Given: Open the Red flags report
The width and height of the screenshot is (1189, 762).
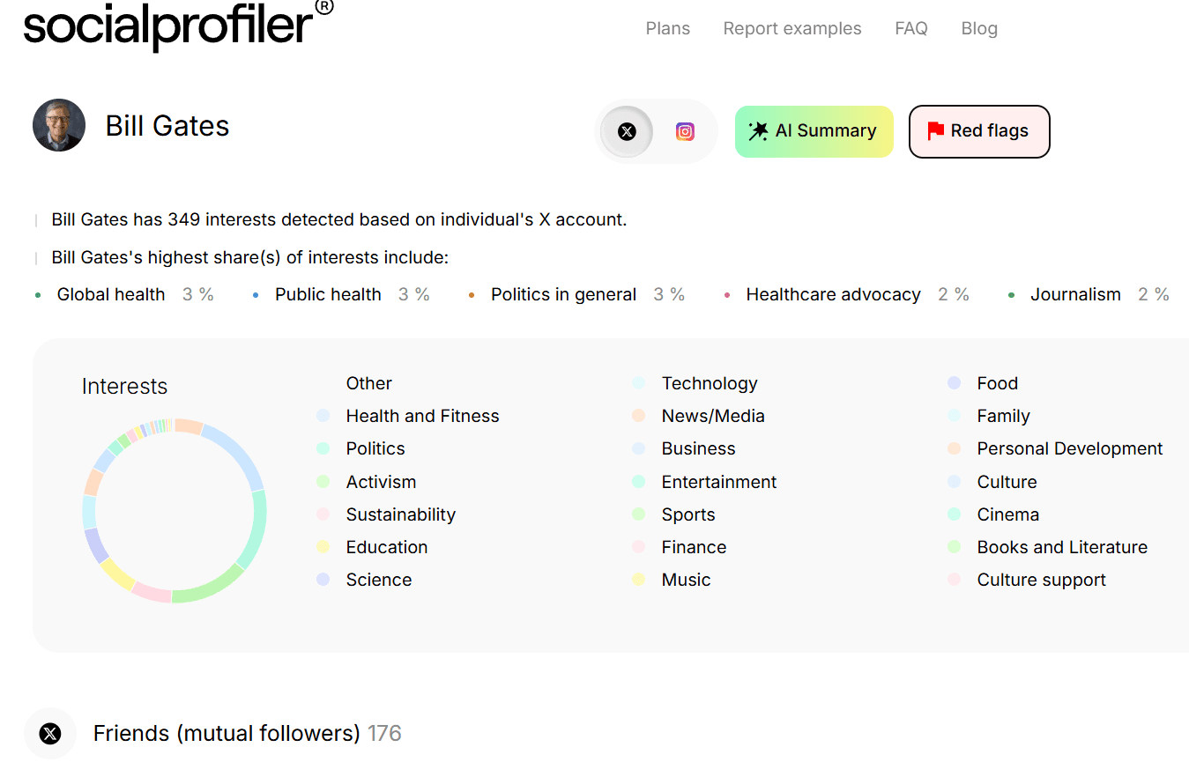Looking at the screenshot, I should [978, 129].
